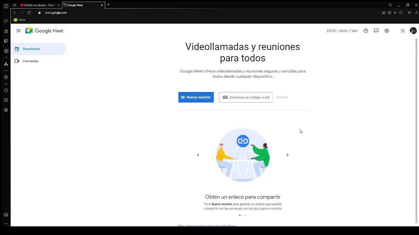Show previous carousel slide arrow
The width and height of the screenshot is (419, 235).
198,155
